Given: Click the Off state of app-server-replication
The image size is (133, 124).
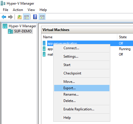Looking at the screenshot, I should 121,43.
